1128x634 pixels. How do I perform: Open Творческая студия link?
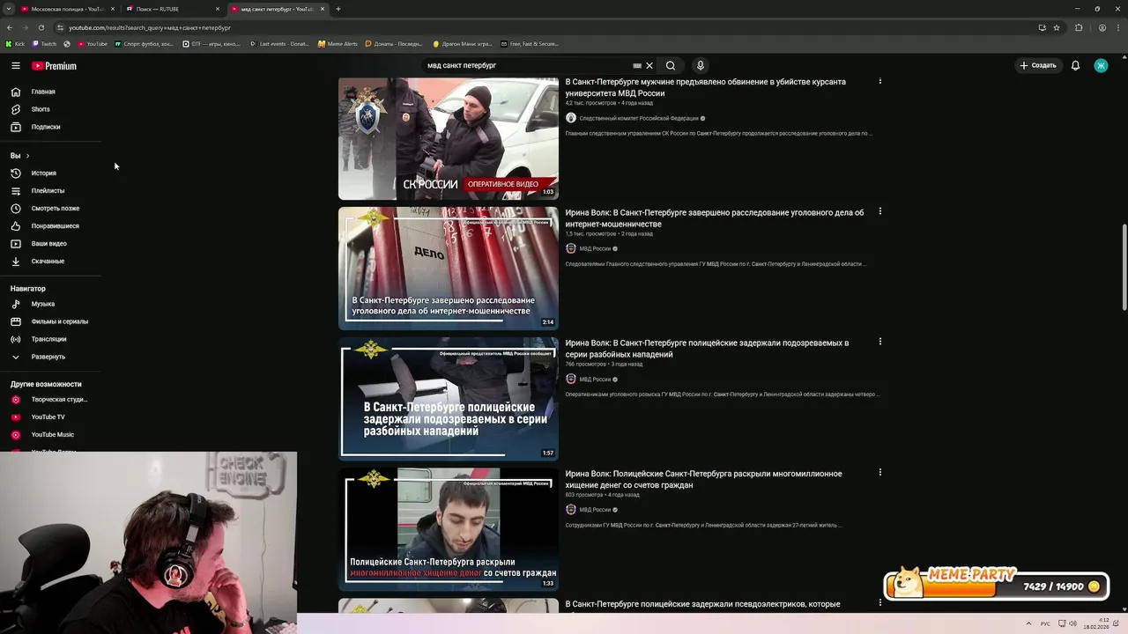tap(59, 400)
